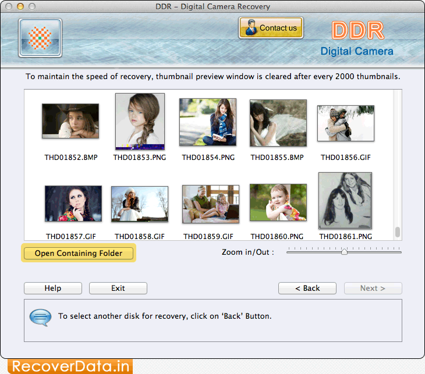Screen dimensions: 425x374
Task: Select thumbnail THD01854.PNG of girl reading
Action: [208, 122]
